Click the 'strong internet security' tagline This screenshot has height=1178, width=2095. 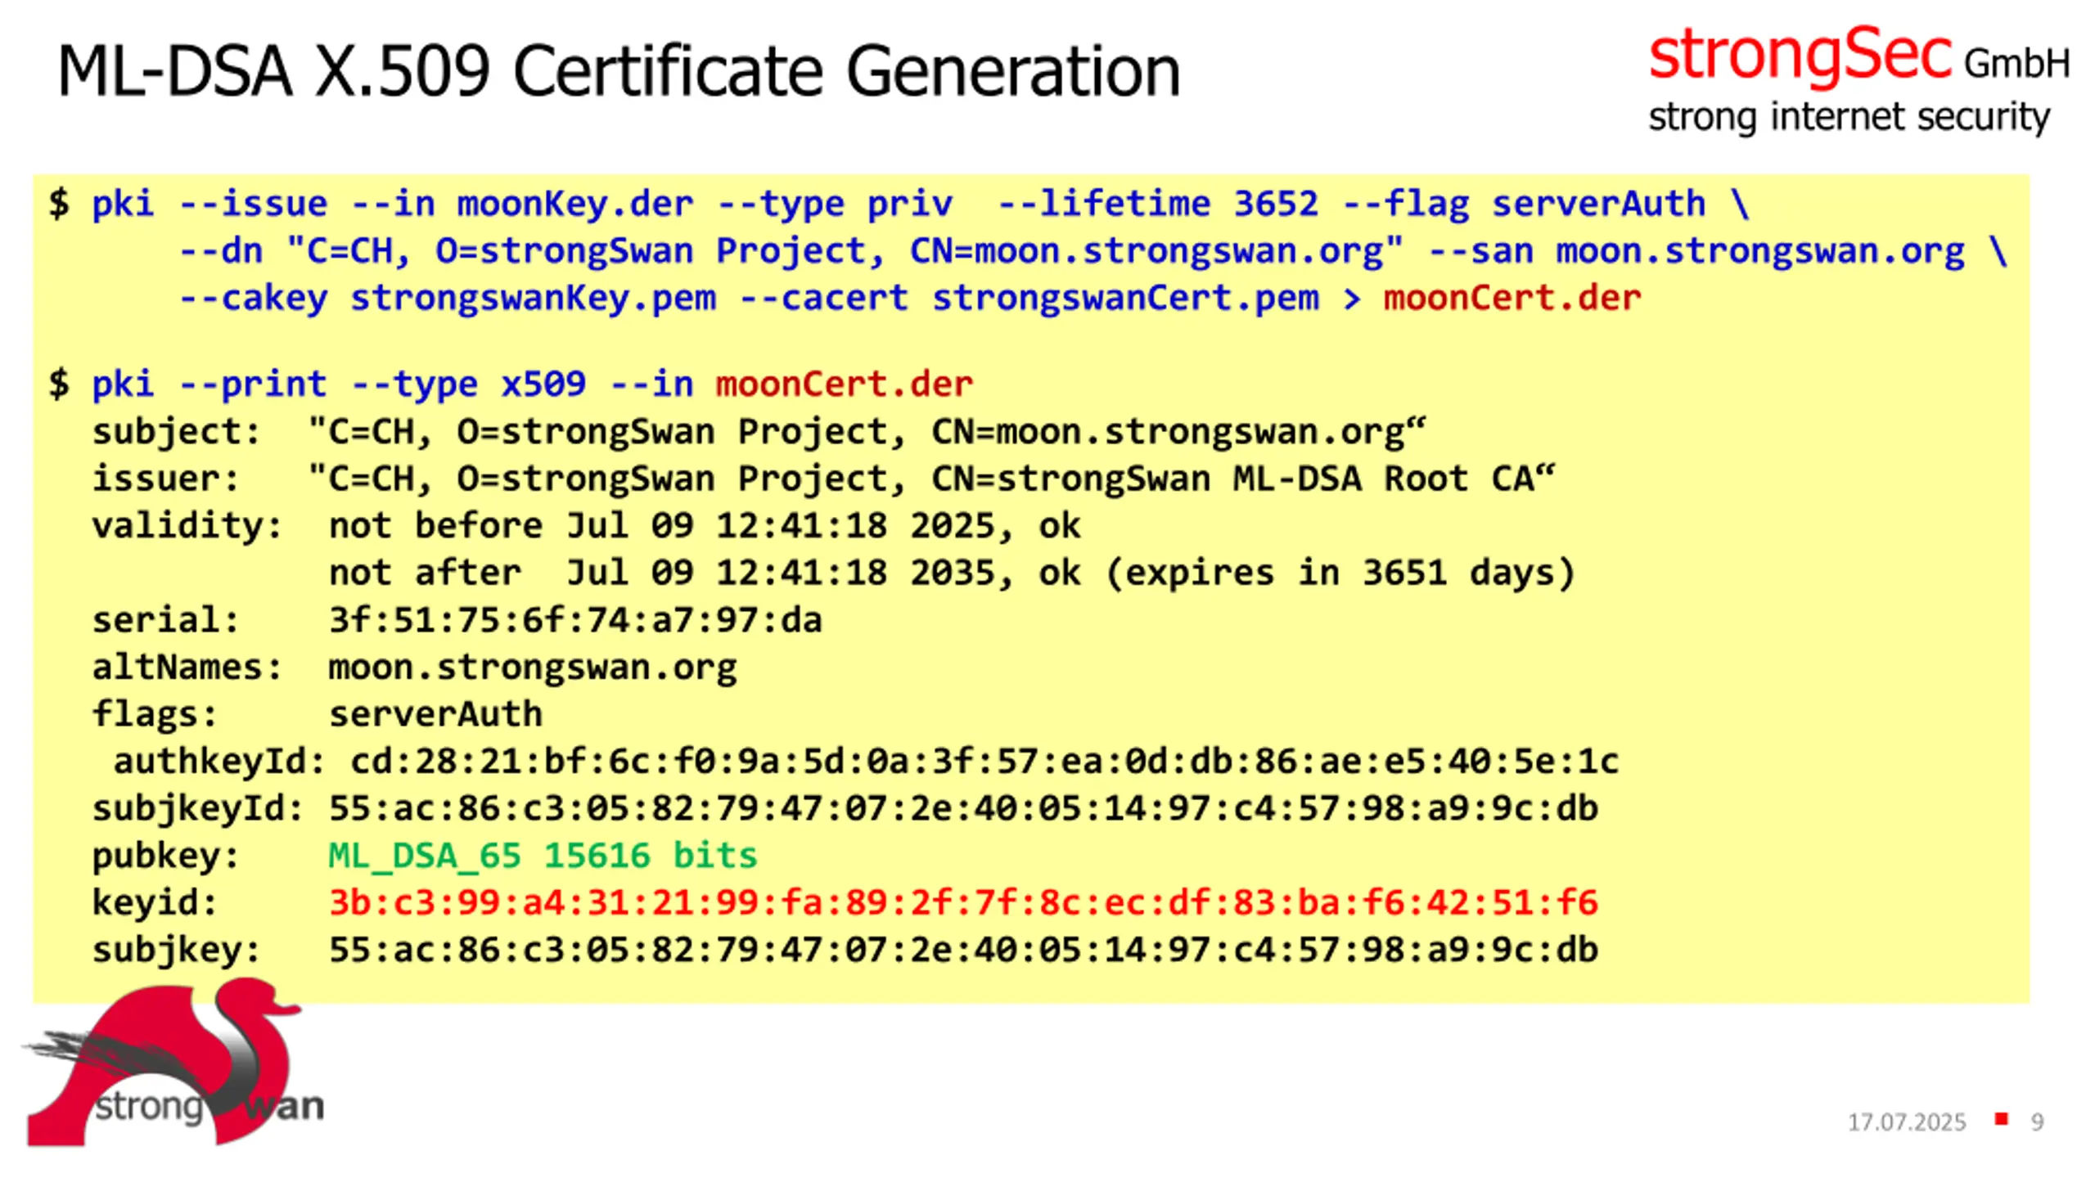click(1849, 117)
